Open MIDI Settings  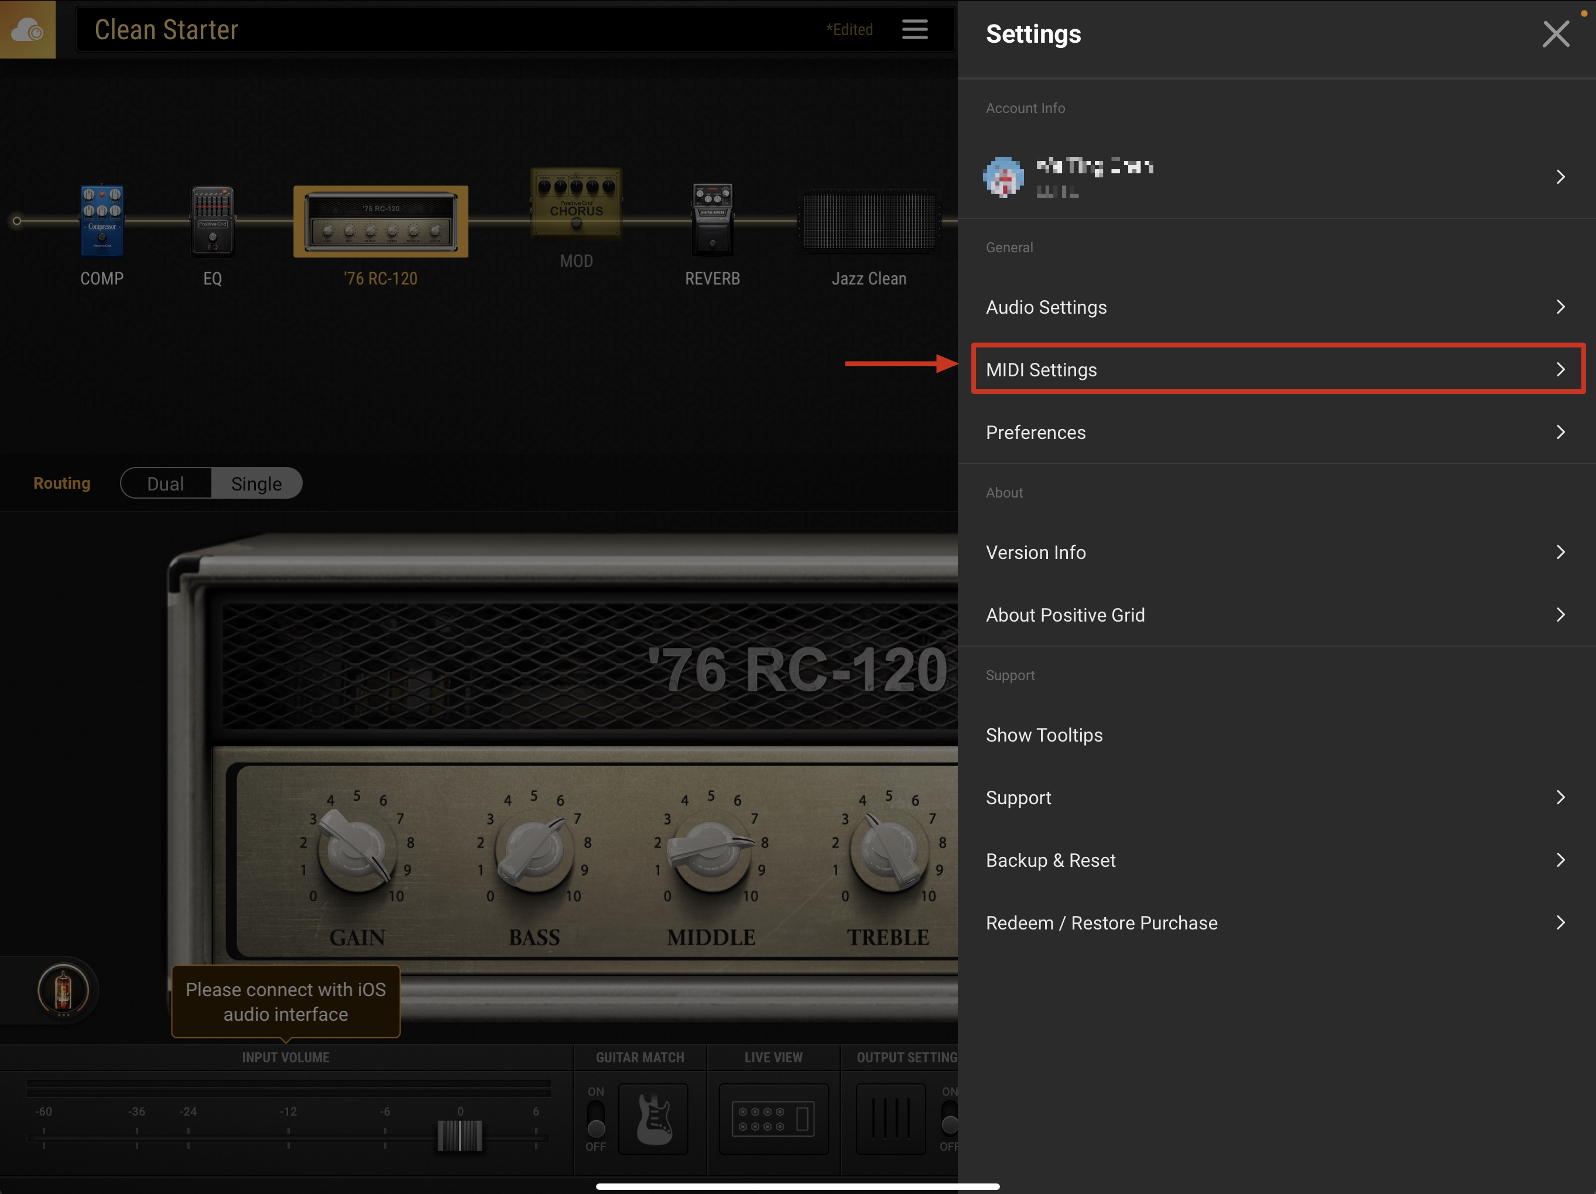click(1277, 369)
